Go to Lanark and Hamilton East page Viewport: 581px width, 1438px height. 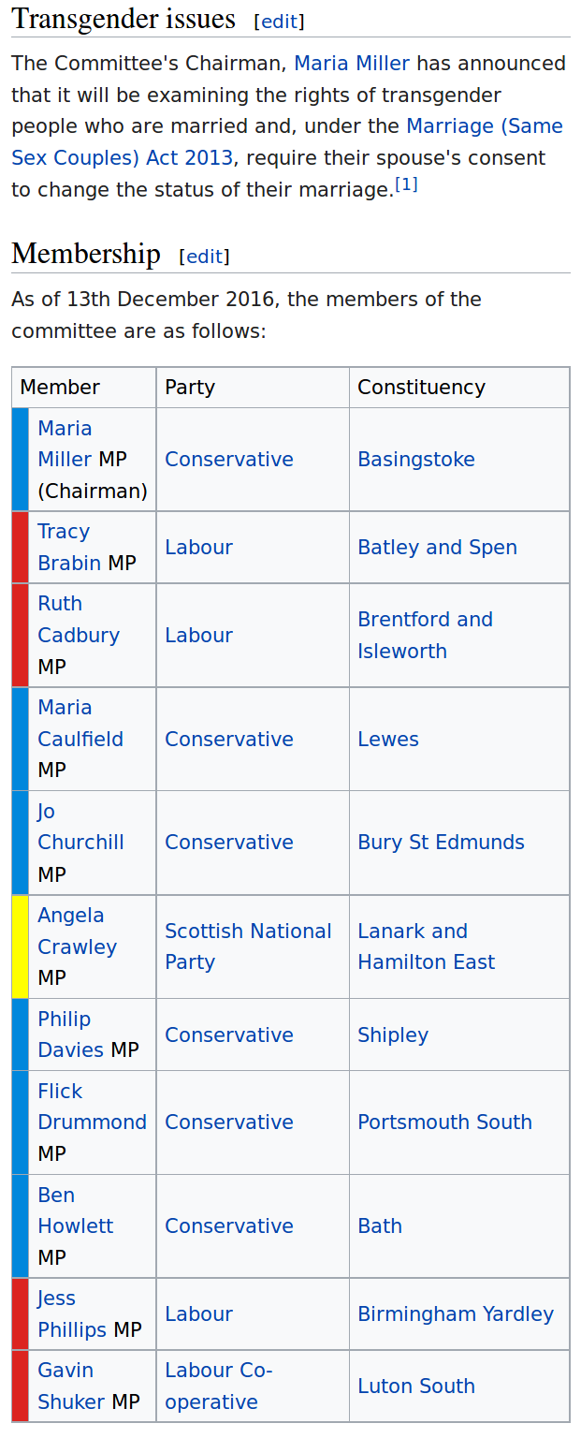coord(426,946)
